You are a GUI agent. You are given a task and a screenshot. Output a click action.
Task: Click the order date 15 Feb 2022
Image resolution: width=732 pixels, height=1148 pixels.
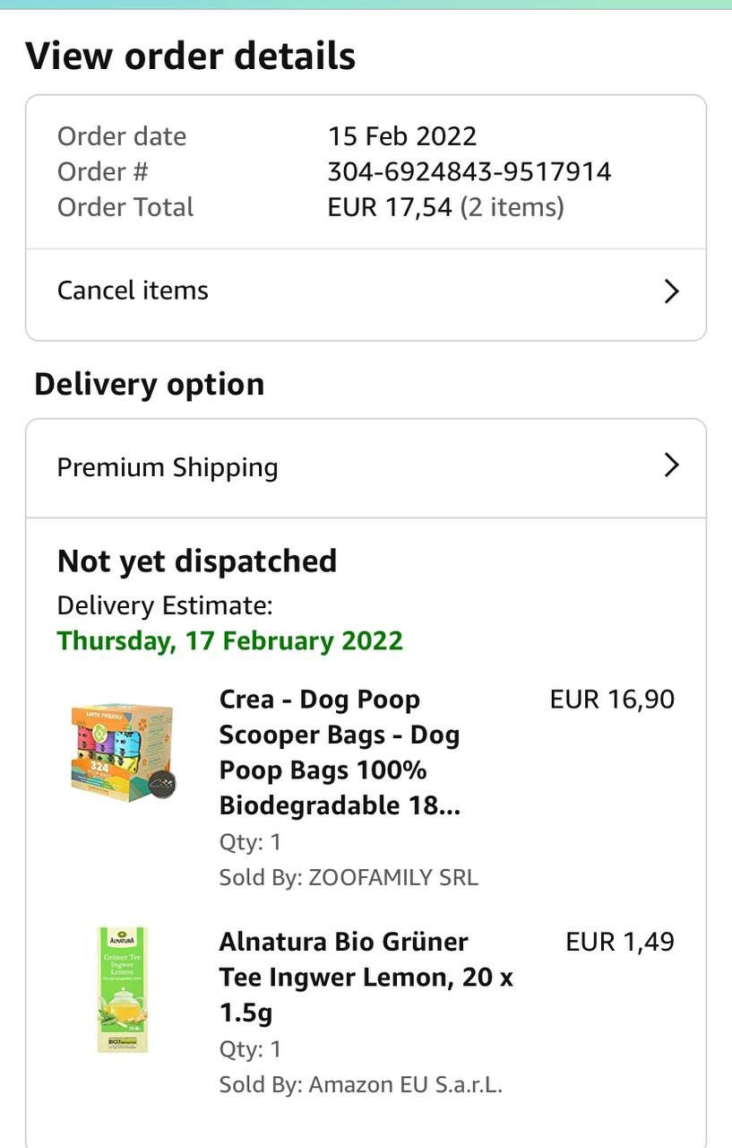(402, 136)
